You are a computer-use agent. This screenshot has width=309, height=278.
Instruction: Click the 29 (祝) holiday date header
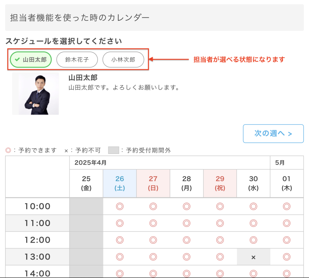click(x=220, y=183)
